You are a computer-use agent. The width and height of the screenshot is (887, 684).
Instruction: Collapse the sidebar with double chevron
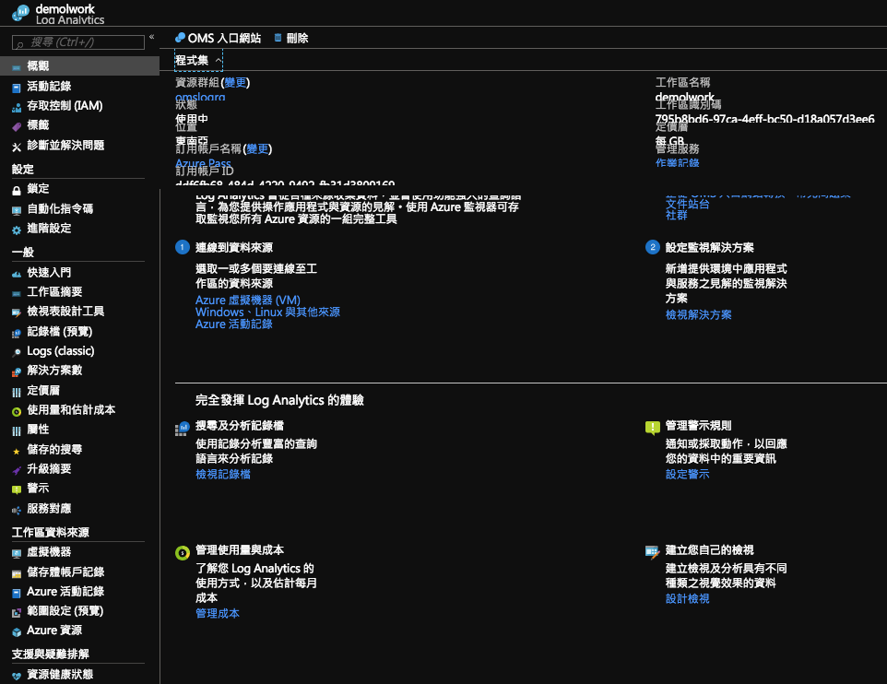click(151, 37)
